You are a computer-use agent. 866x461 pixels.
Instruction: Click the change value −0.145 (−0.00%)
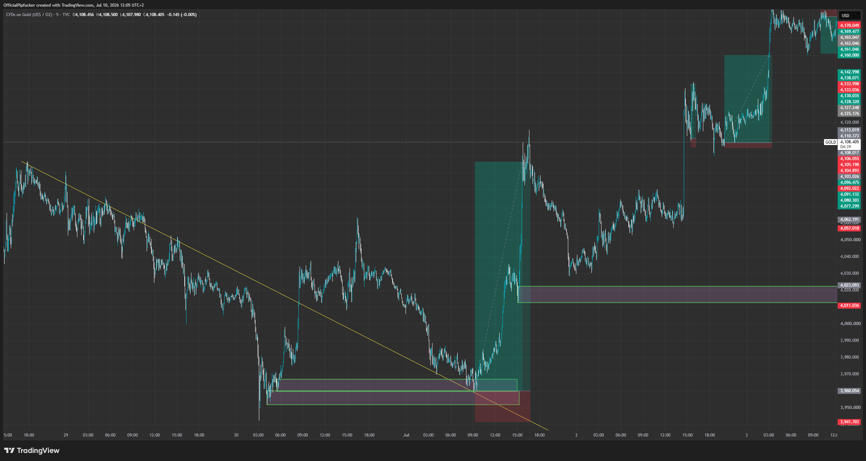pos(182,15)
